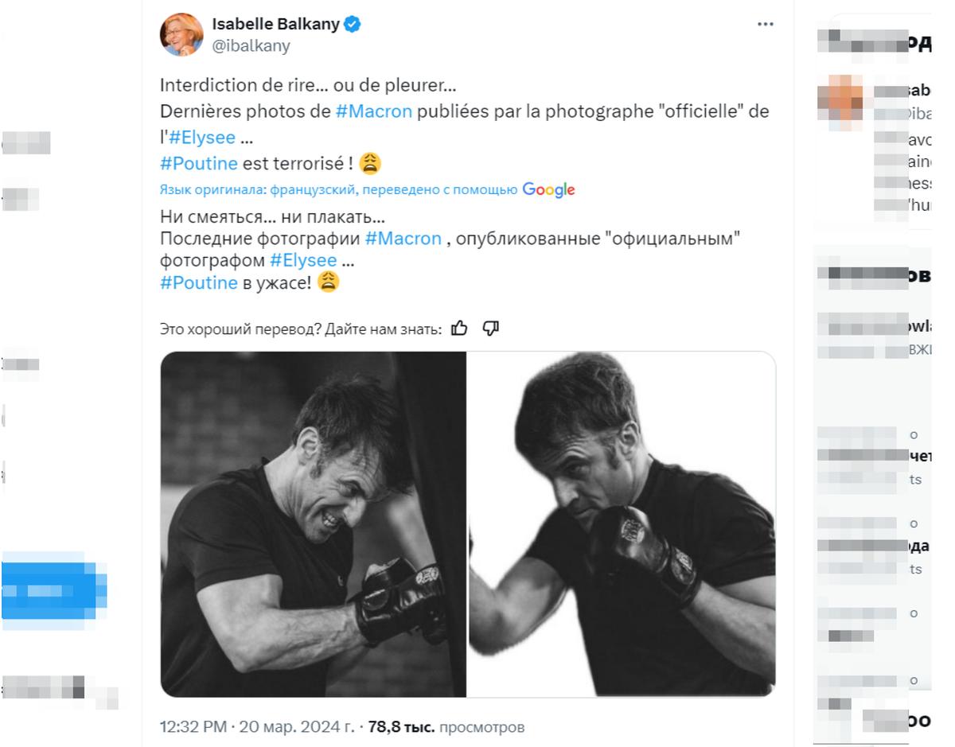Click the tweet timestamp 12:32 PM link
Viewport: 955px width, 747px height.
(191, 726)
